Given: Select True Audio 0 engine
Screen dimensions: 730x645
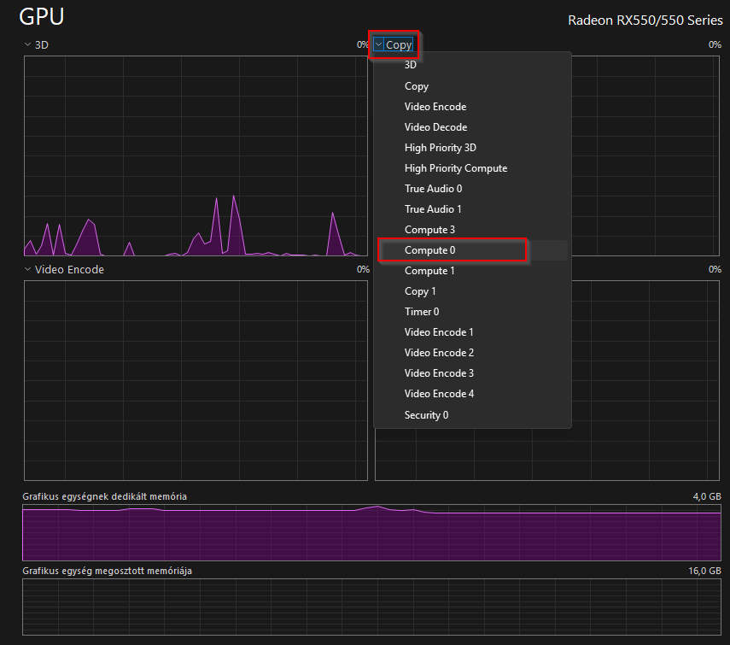Looking at the screenshot, I should tap(433, 189).
